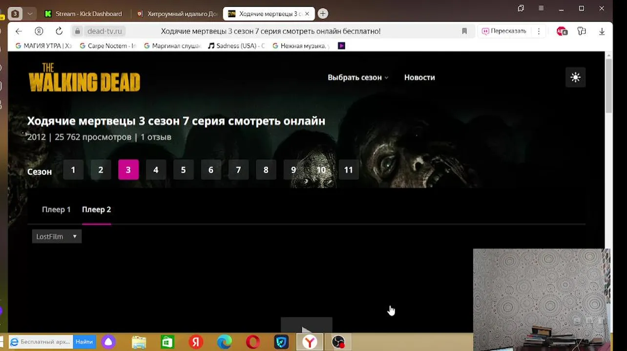
Task: Open the AB ad blocker extension
Action: (562, 31)
